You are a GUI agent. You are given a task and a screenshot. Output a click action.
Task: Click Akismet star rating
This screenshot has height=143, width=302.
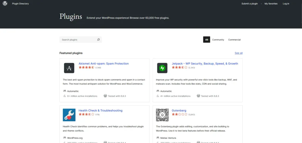click(x=86, y=67)
